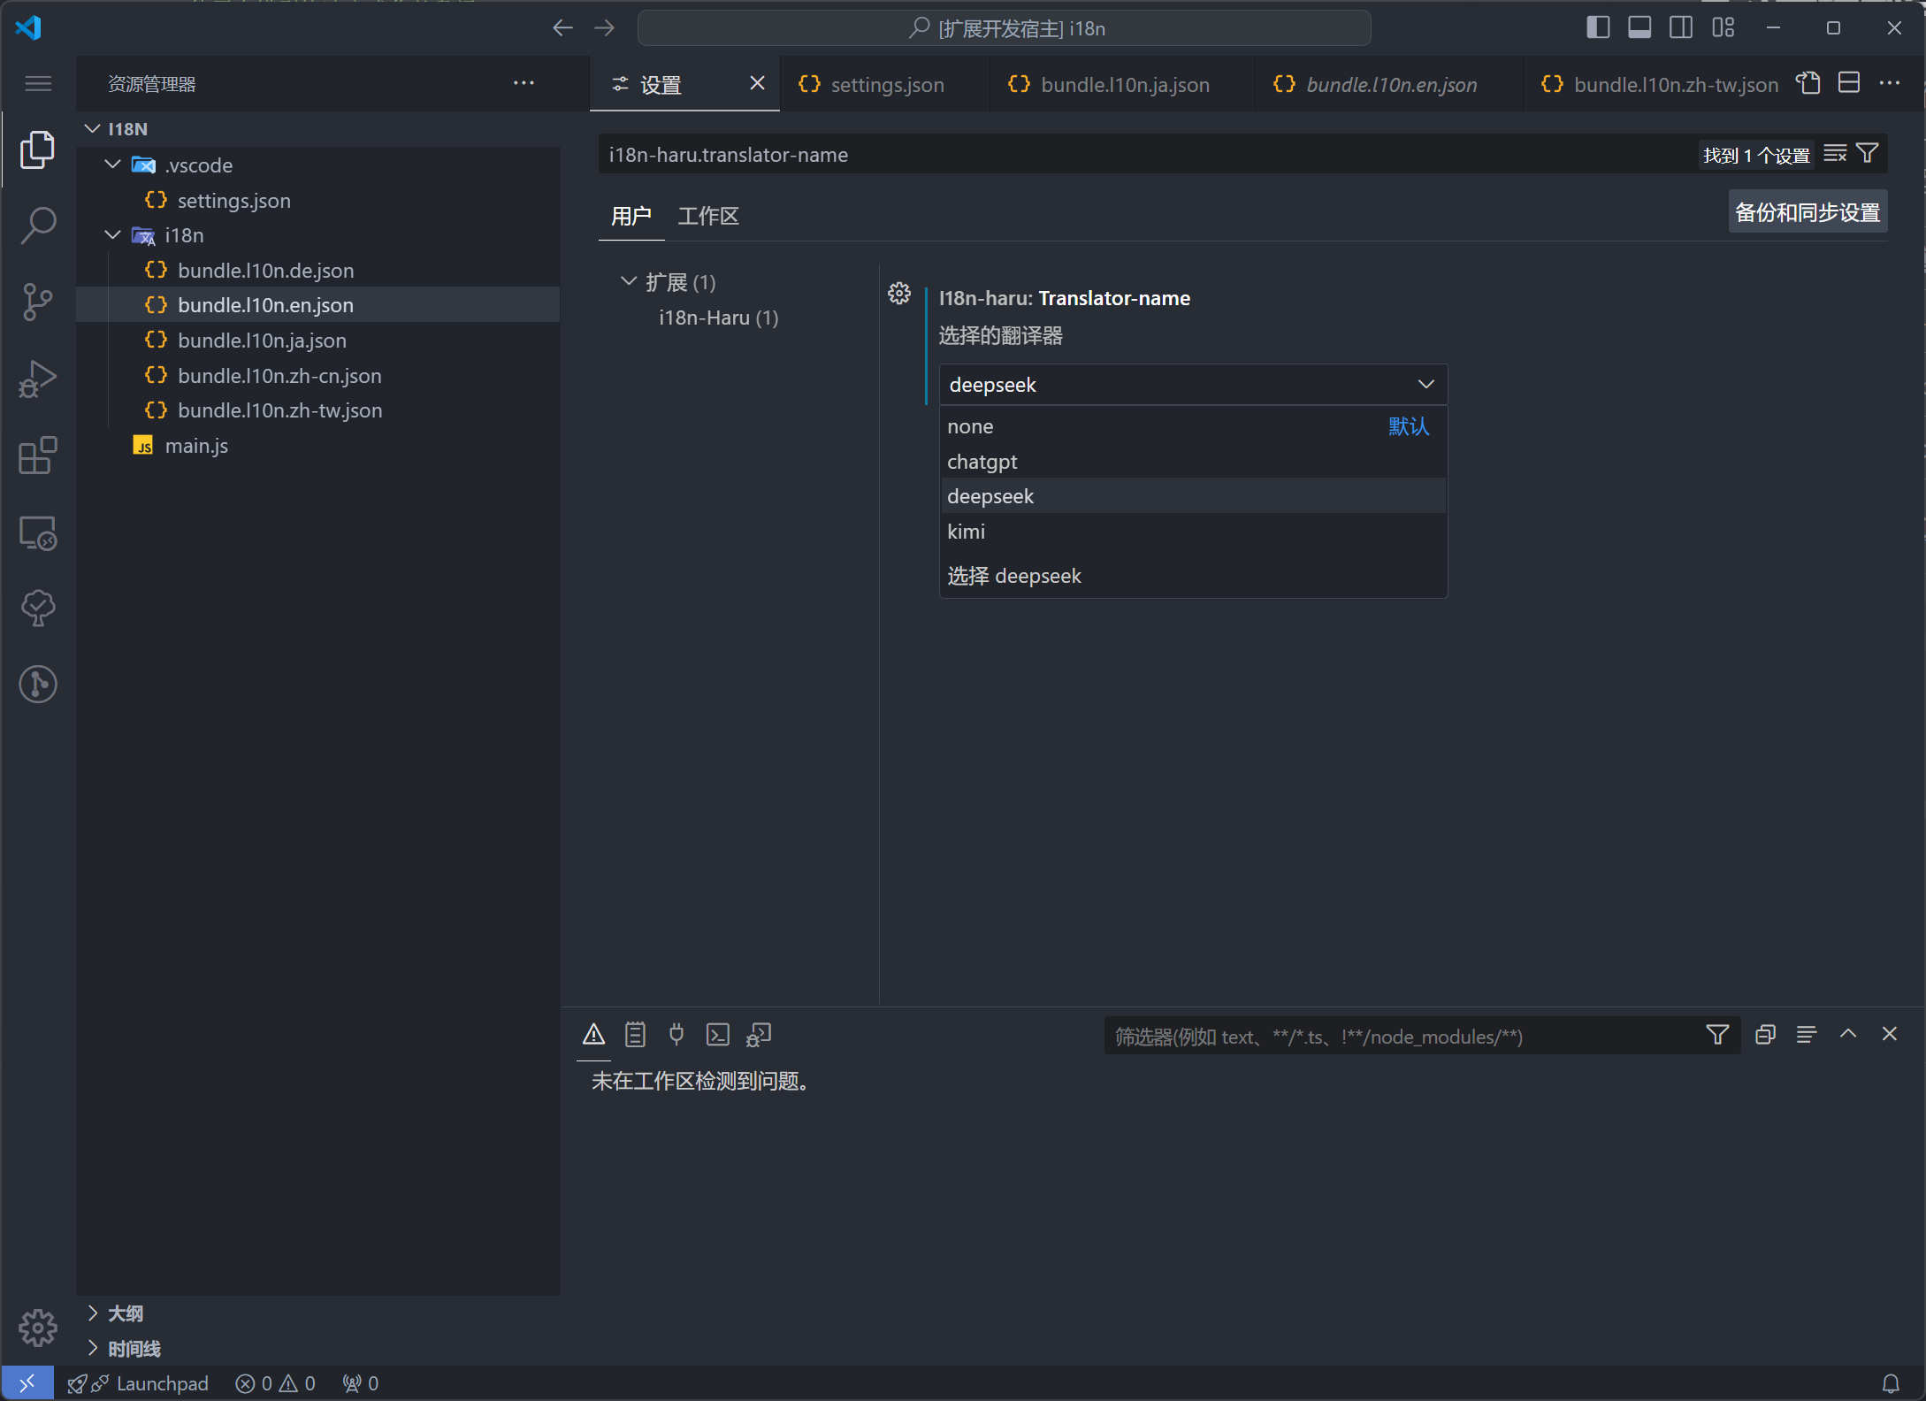Show the Terminal panel icon
This screenshot has width=1926, height=1401.
click(718, 1035)
